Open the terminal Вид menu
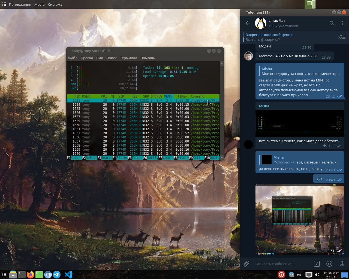Viewport: 349px width, 279px height. coord(100,58)
